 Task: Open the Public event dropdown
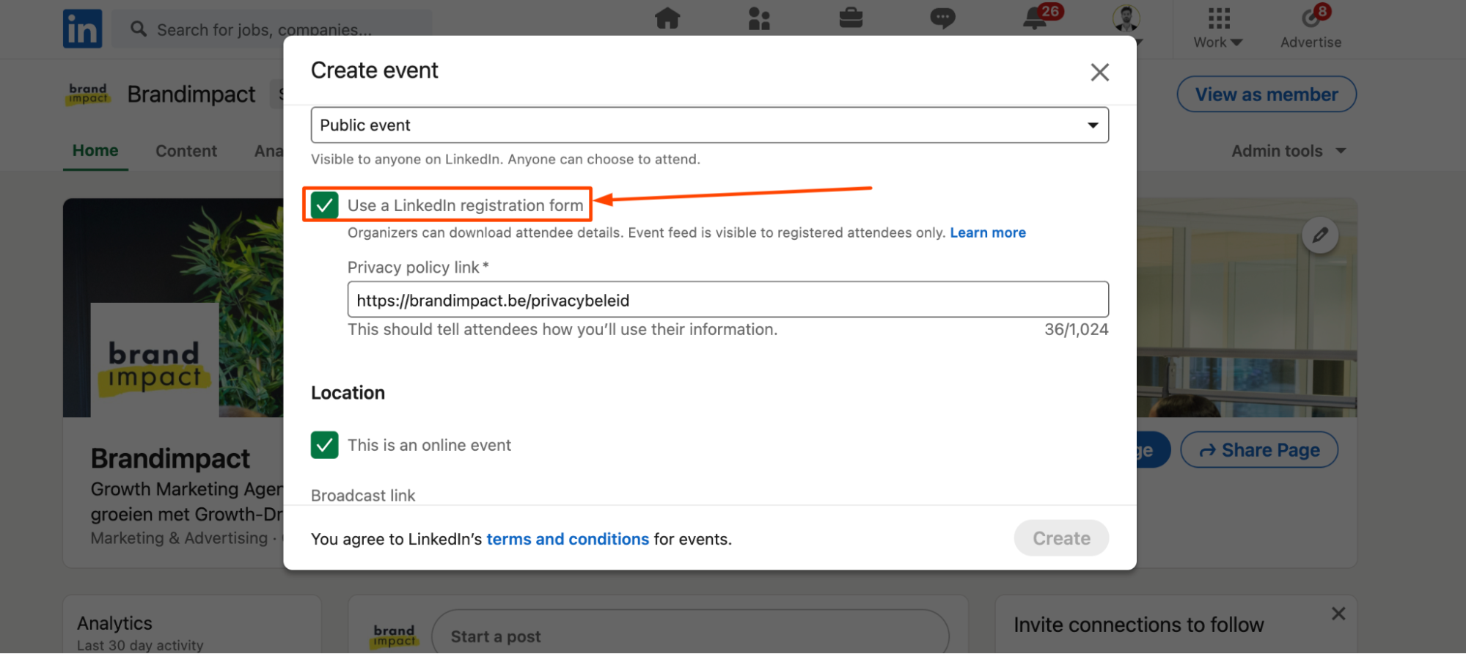(709, 125)
